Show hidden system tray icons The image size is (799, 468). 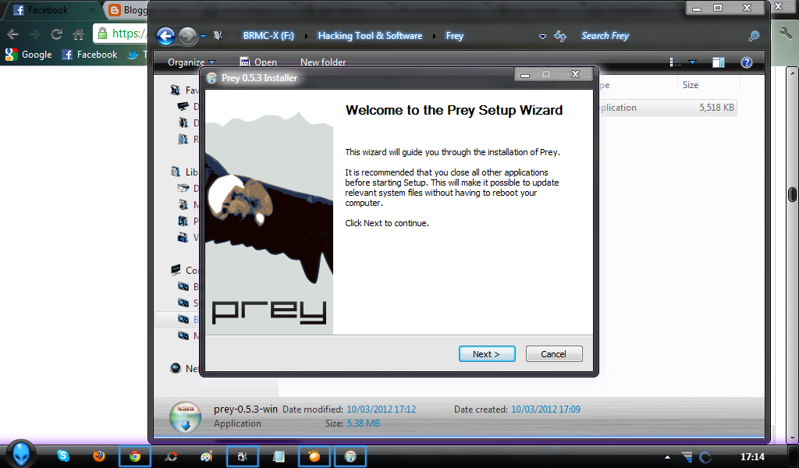point(668,457)
